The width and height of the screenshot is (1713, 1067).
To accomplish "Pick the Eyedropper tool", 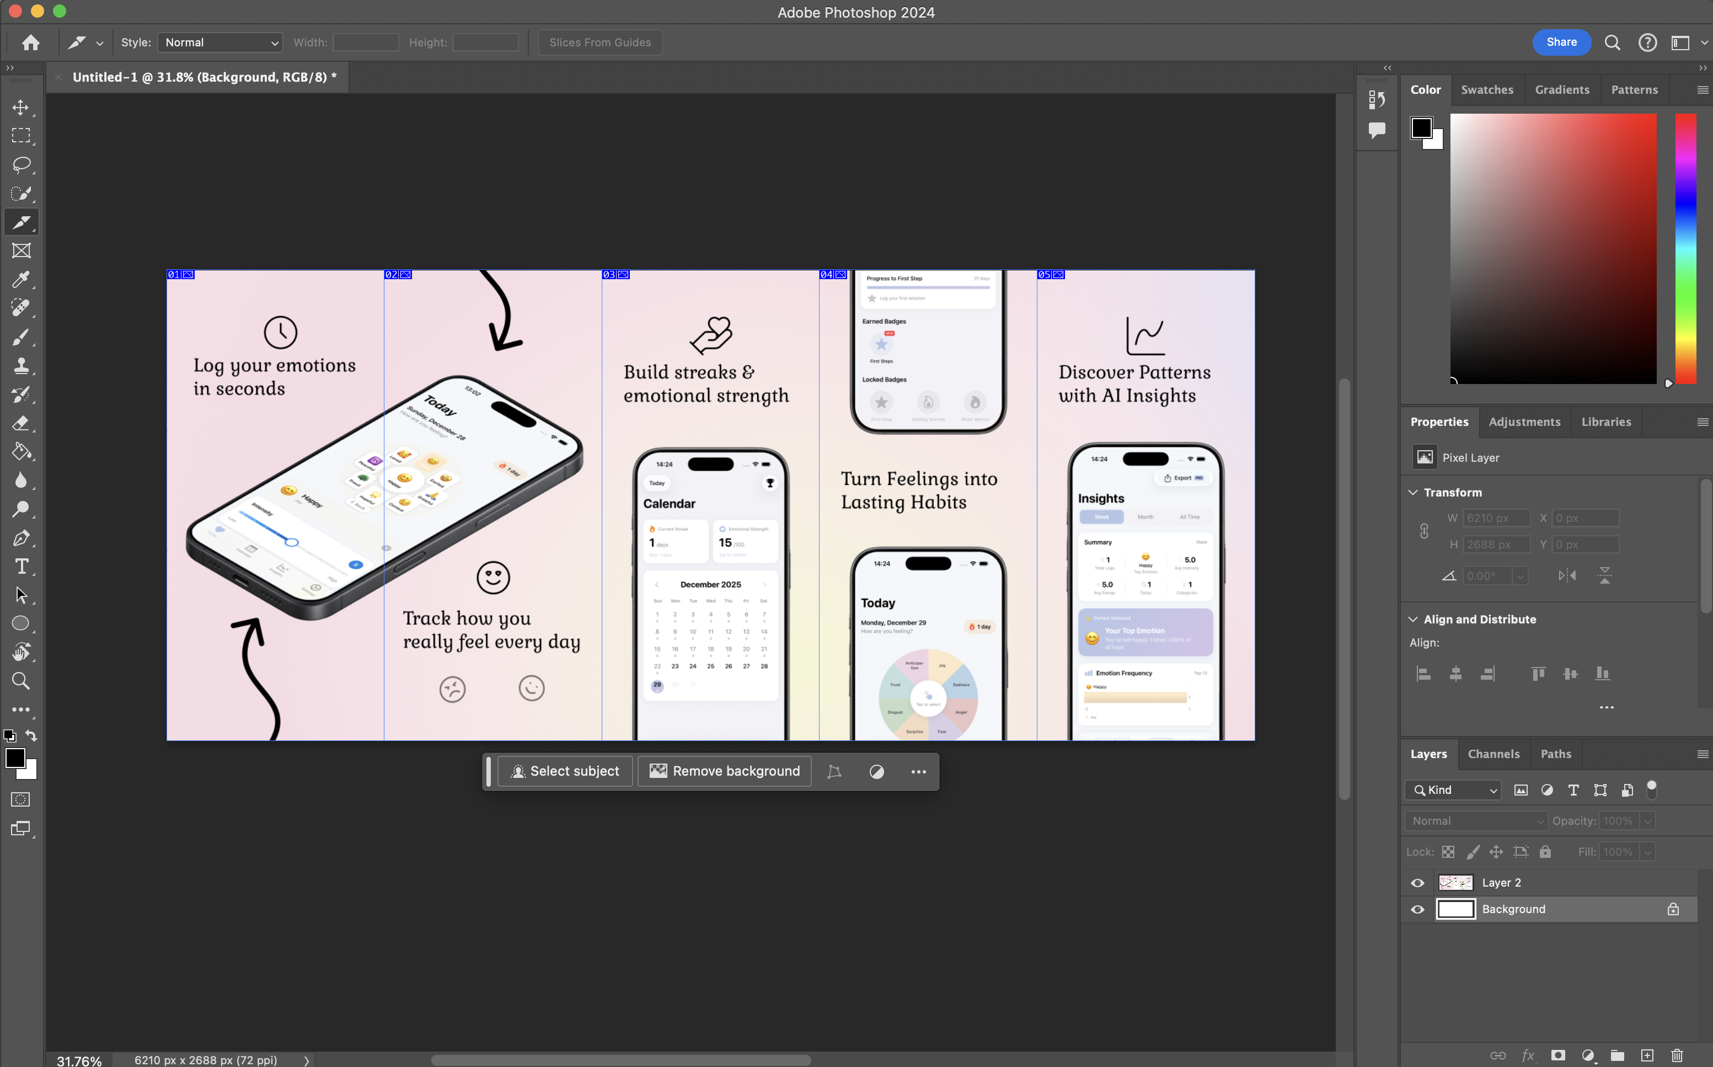I will point(20,280).
